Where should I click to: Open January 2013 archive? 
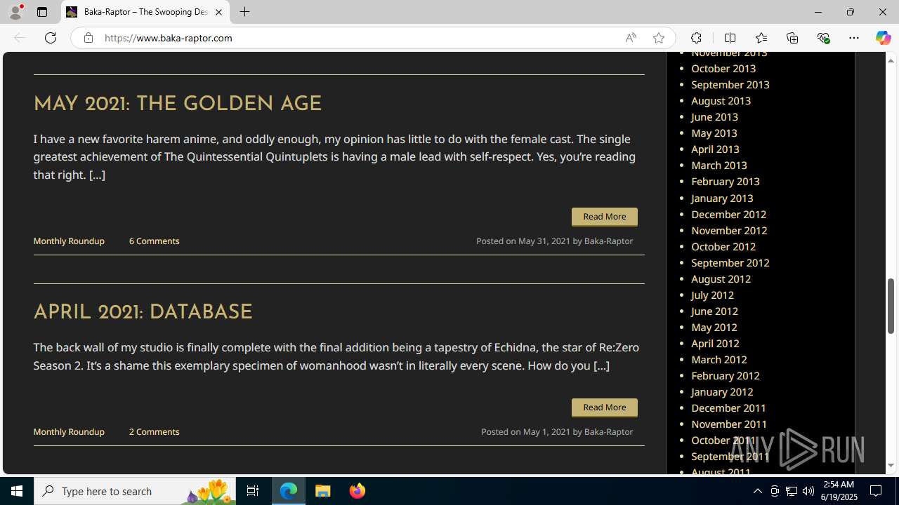pyautogui.click(x=722, y=198)
